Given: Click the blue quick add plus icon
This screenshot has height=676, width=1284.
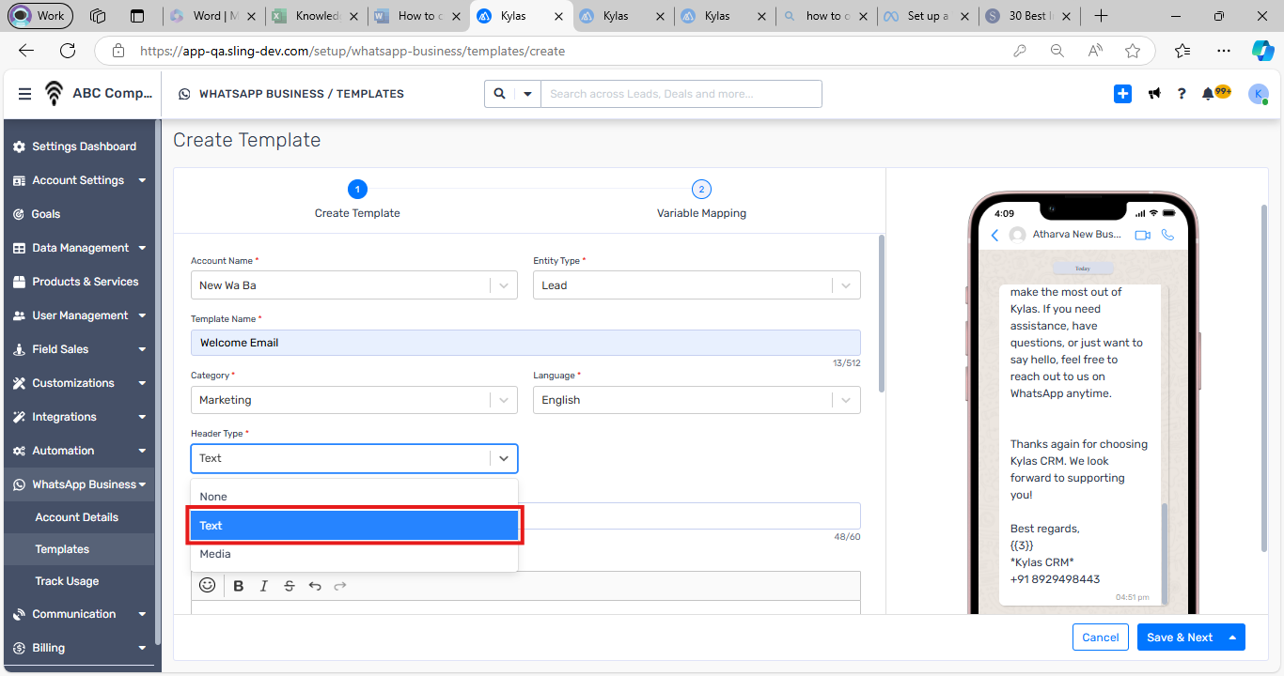Looking at the screenshot, I should coord(1122,94).
